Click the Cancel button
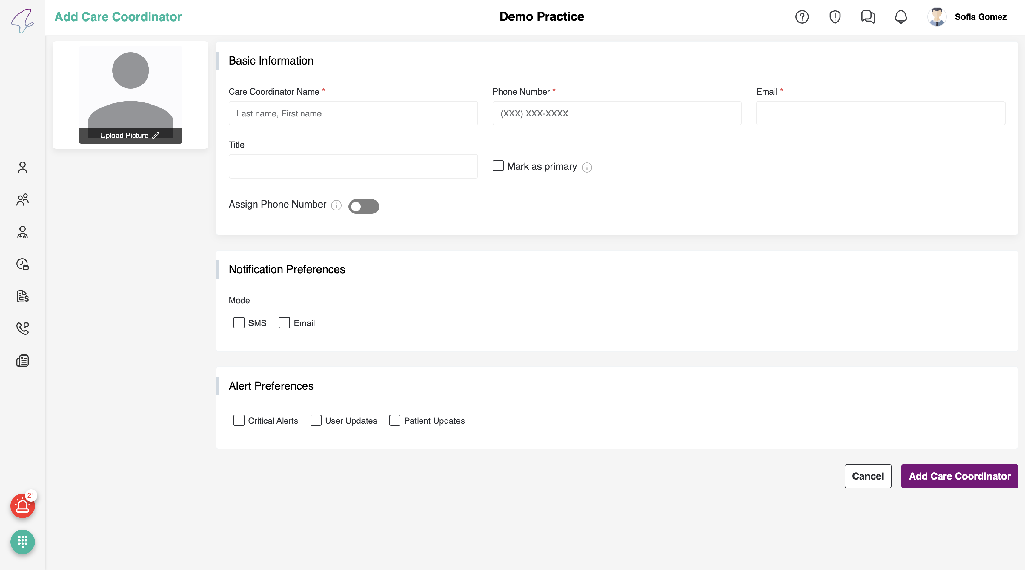The width and height of the screenshot is (1025, 570). pyautogui.click(x=867, y=476)
